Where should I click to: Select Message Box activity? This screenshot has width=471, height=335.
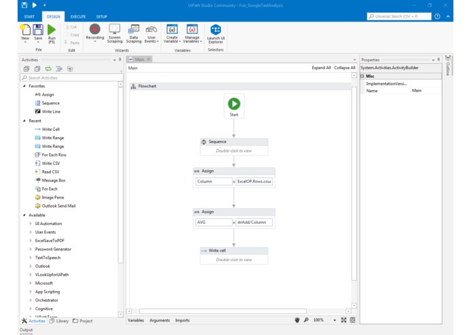coord(50,180)
